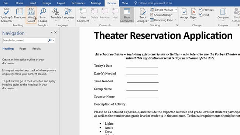Open Navigation pane task options arrow

(51, 32)
